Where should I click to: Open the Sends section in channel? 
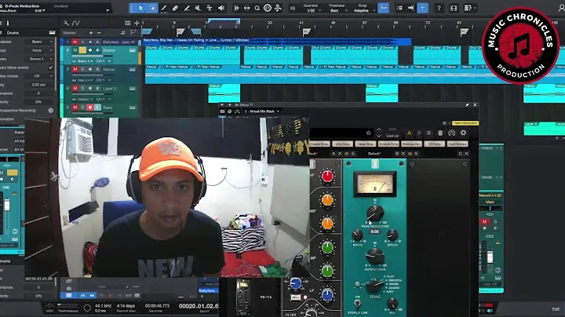coord(488,177)
